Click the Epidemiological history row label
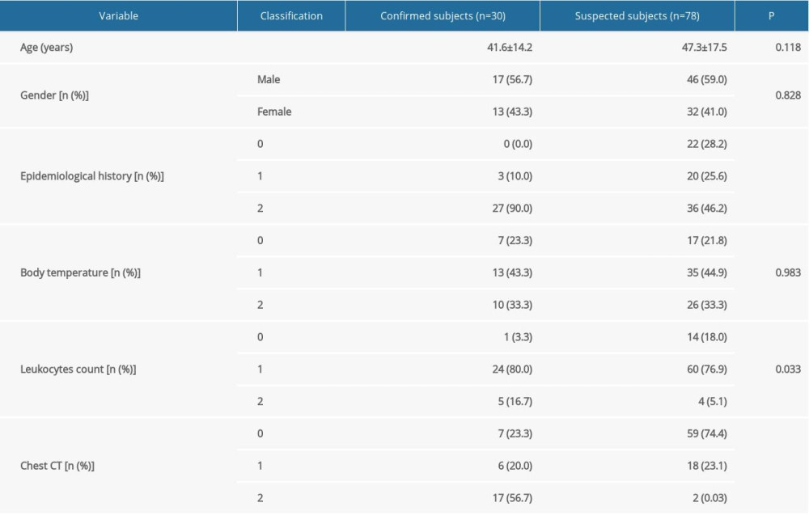 click(93, 175)
